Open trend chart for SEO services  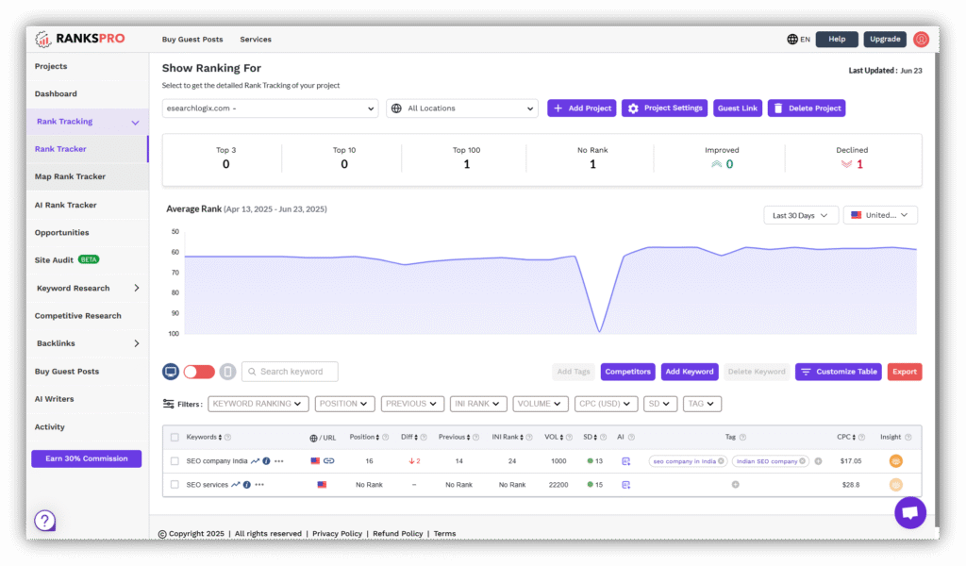pyautogui.click(x=235, y=485)
